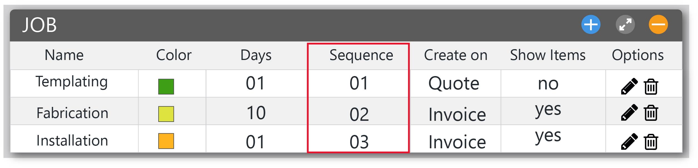Select the green Templating color swatch
The height and width of the screenshot is (168, 698).
(x=166, y=87)
